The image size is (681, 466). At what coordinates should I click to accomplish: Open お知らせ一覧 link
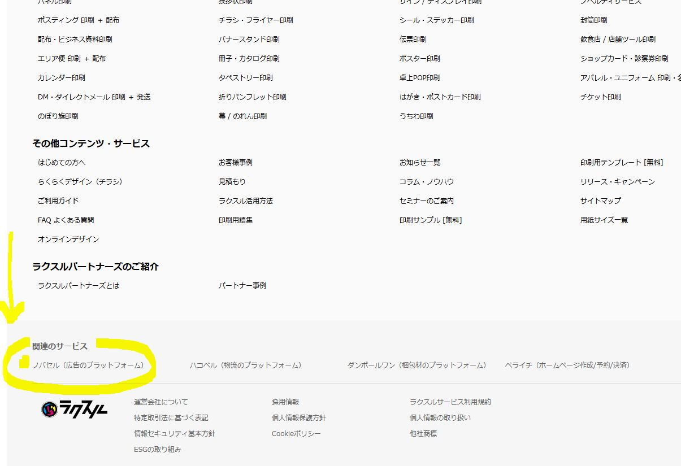point(420,163)
